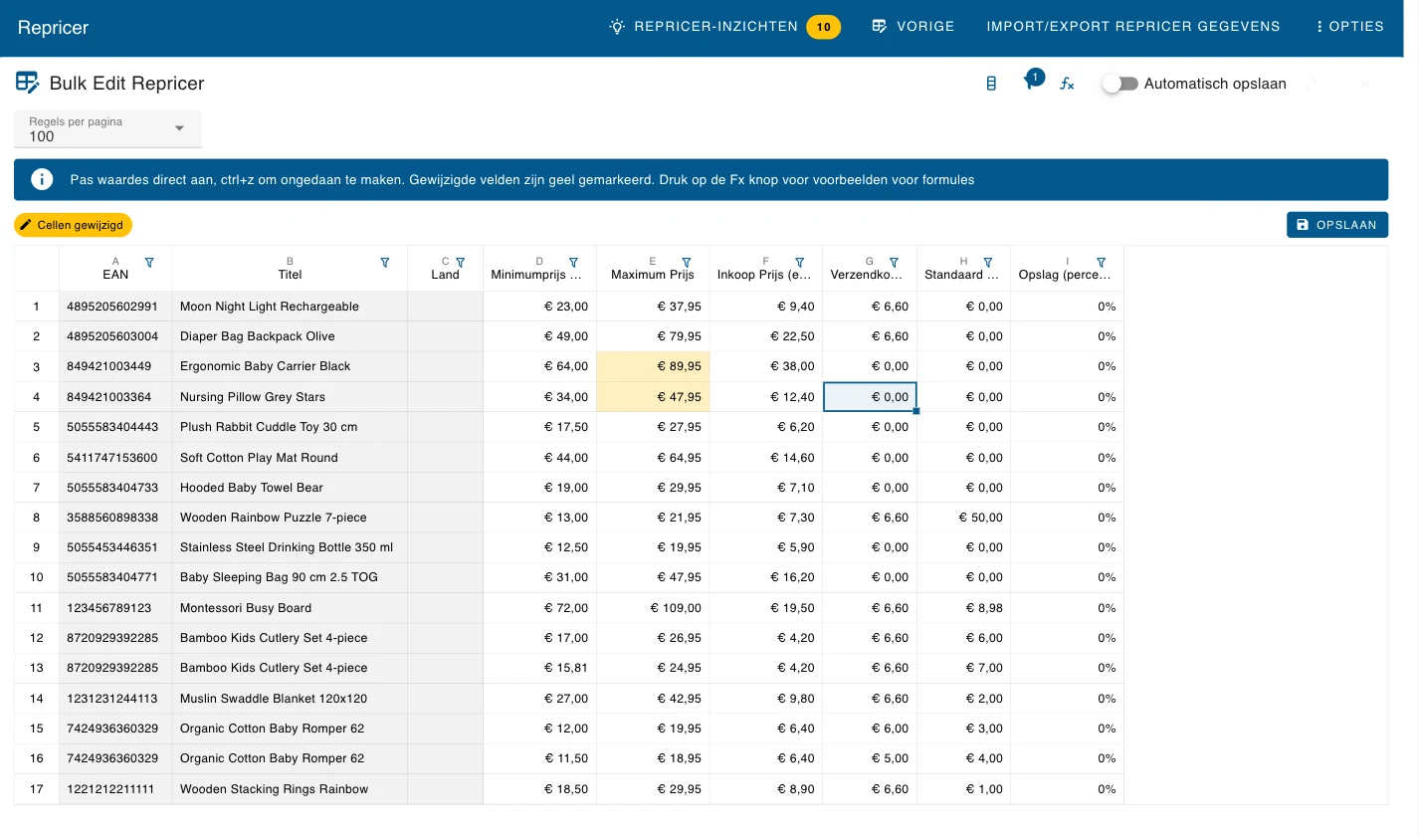Select Minimumprijs cell € 15,81

tap(539, 668)
